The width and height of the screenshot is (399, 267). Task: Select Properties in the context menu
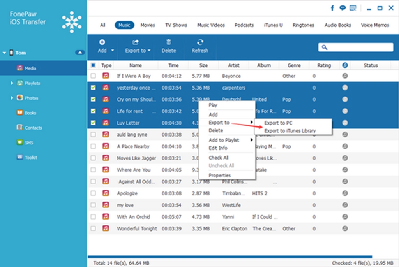point(219,175)
